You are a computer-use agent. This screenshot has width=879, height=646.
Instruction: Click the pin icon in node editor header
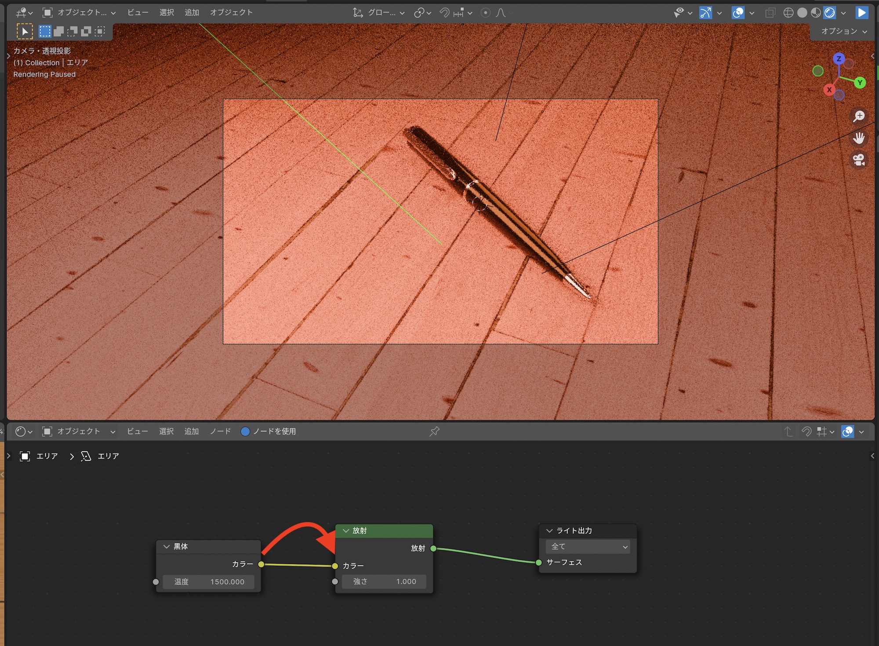click(434, 431)
